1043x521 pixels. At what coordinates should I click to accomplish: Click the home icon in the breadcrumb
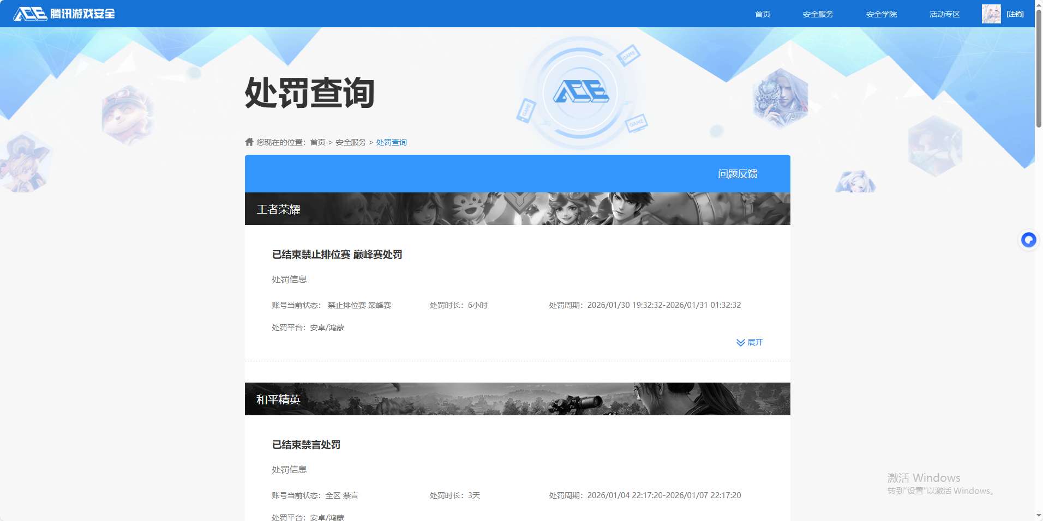coord(248,142)
